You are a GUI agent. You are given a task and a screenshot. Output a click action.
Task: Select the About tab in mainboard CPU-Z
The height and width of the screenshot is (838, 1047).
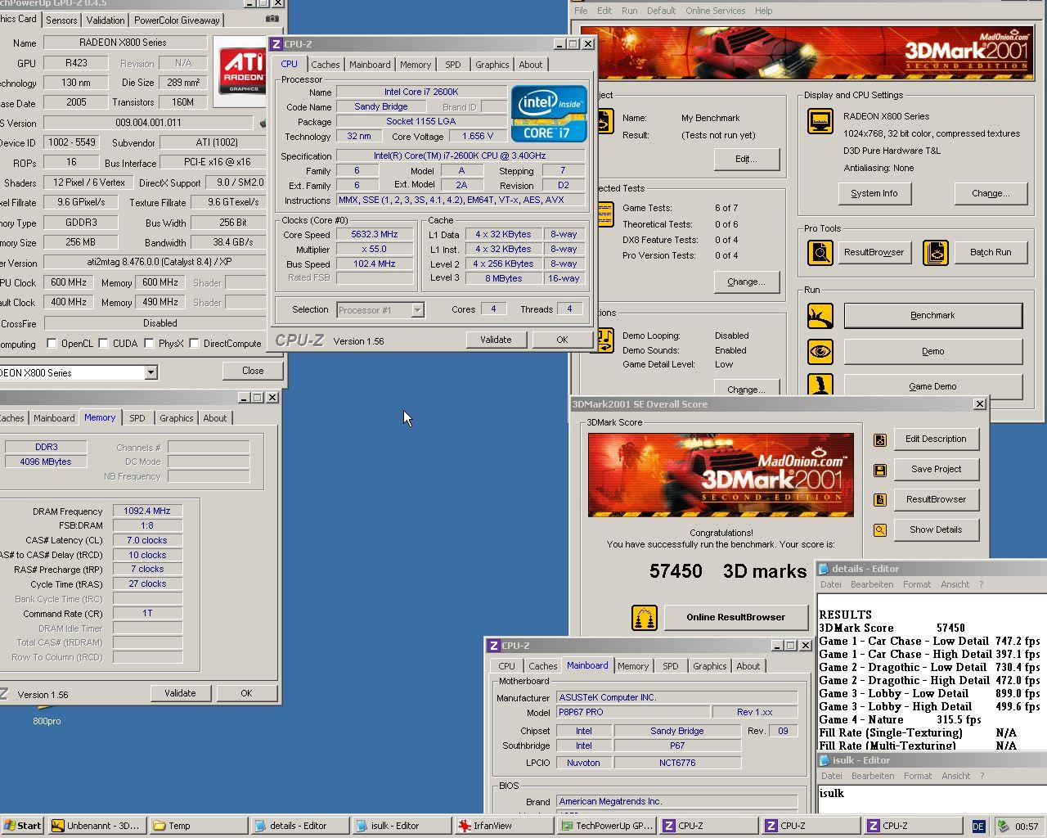(x=748, y=666)
